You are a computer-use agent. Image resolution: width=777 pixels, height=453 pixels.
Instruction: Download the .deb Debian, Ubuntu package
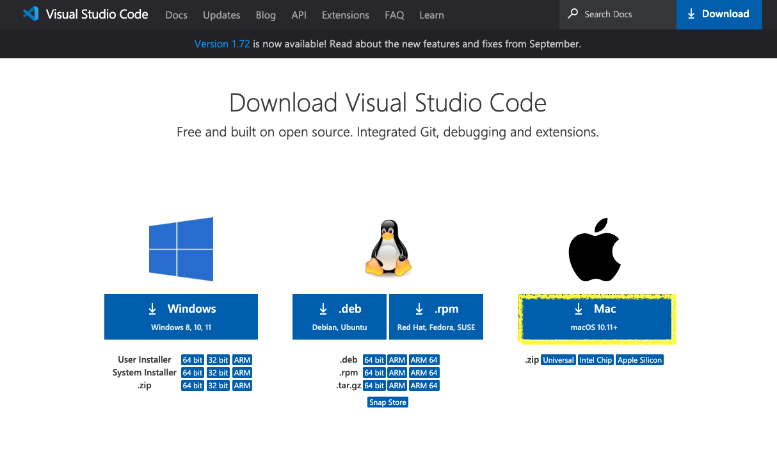339,317
